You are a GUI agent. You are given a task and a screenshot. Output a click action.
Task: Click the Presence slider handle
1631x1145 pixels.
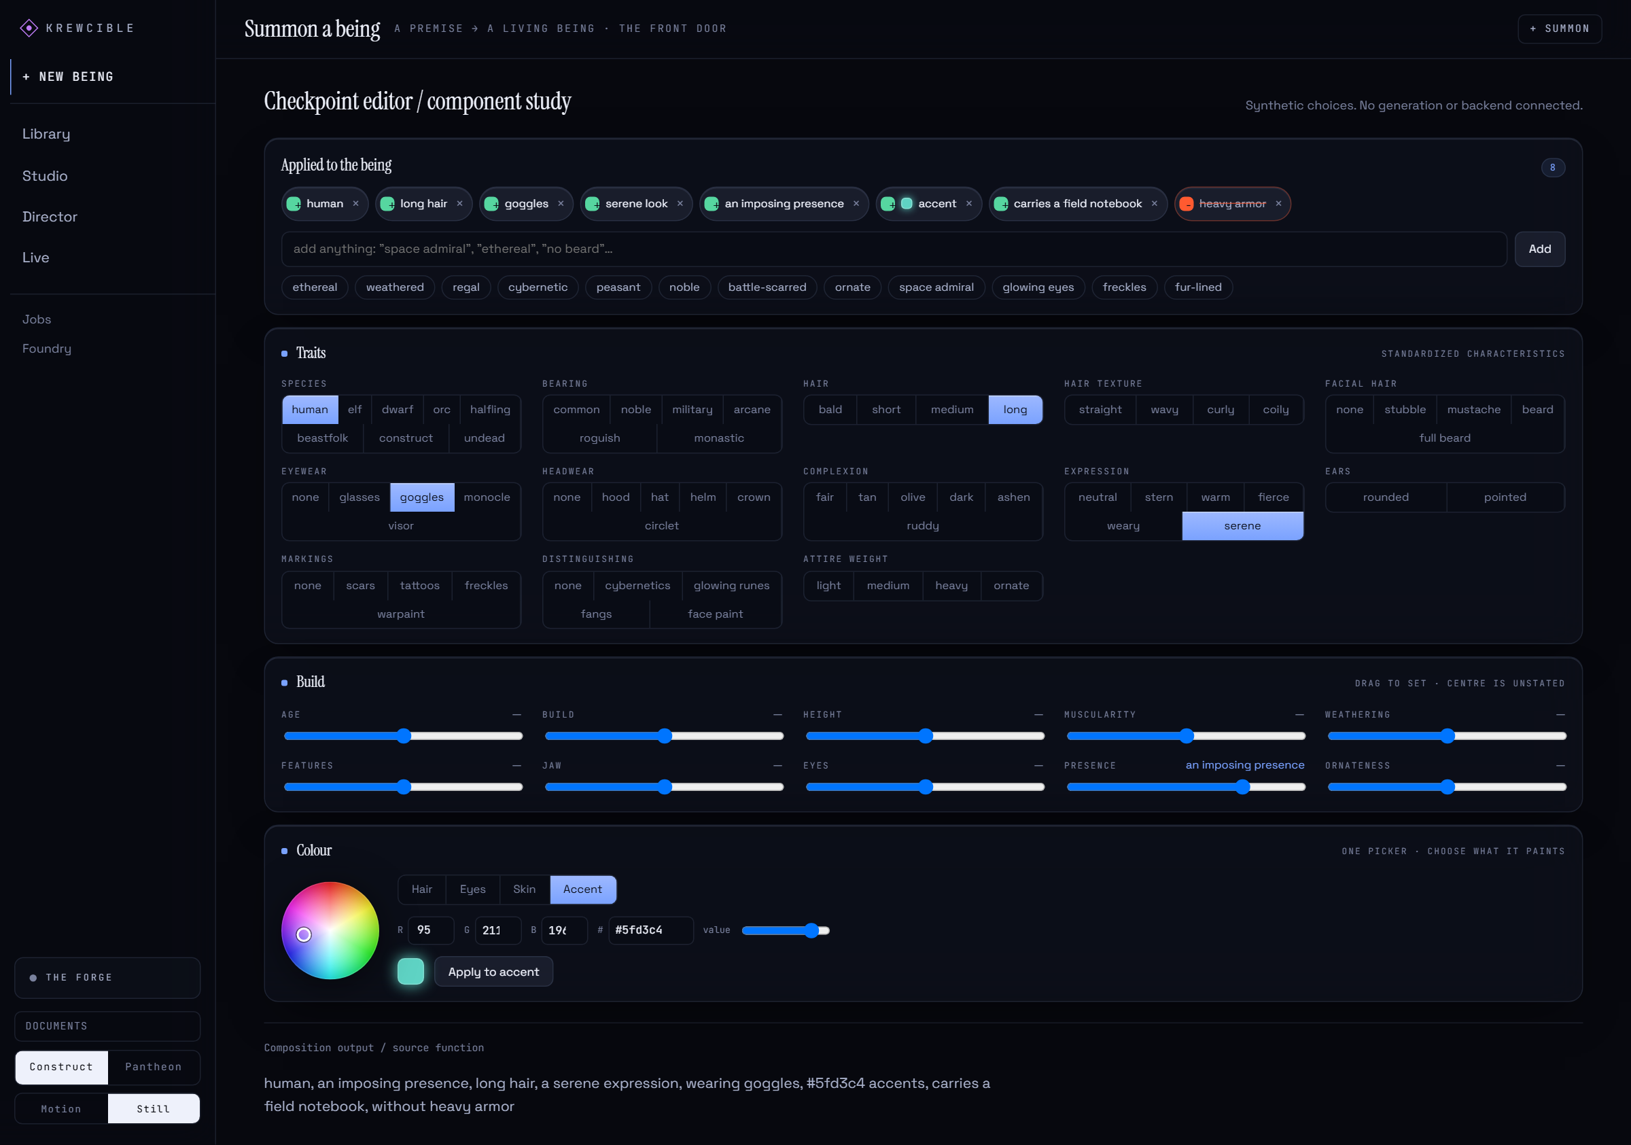pos(1242,787)
